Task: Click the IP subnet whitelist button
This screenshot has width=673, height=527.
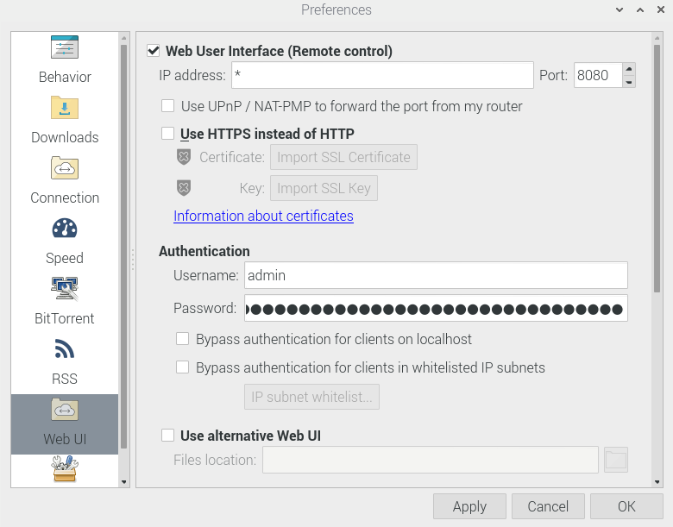Action: coord(311,397)
